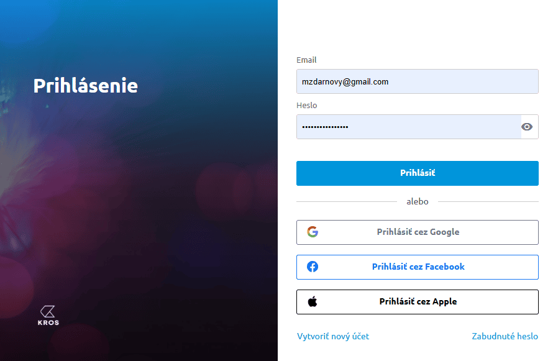
Task: Click the alebo divider text
Action: tap(417, 201)
